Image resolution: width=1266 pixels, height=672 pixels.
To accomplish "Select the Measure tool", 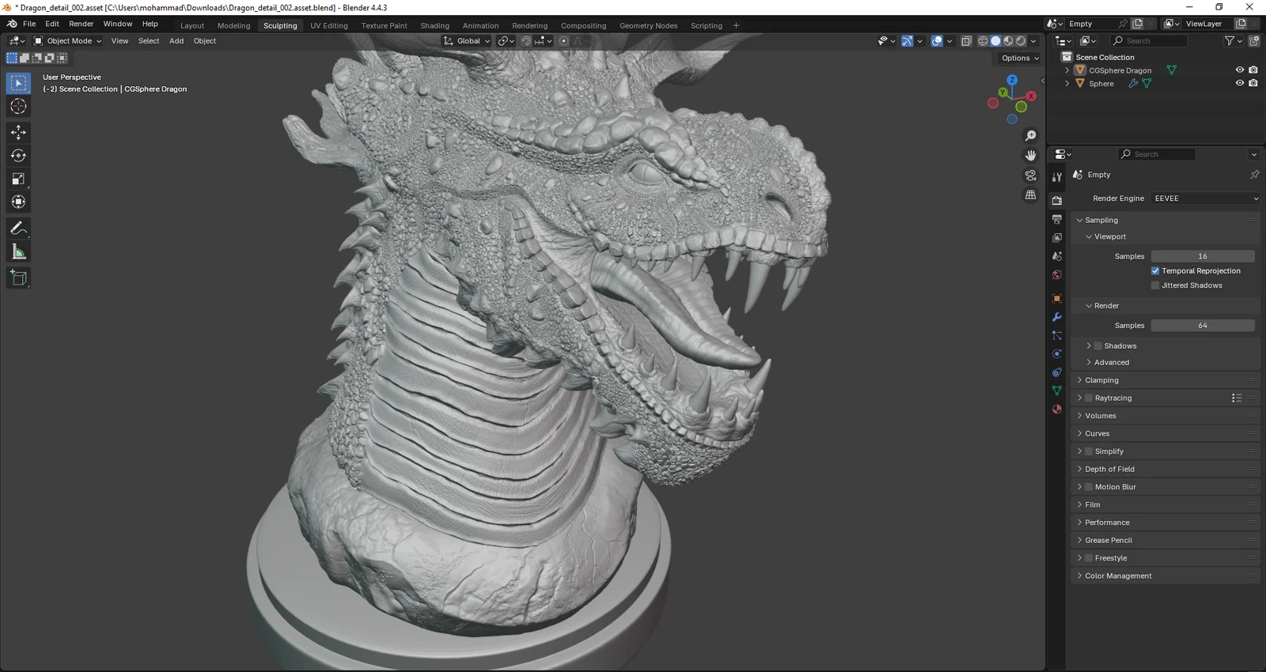I will (x=18, y=252).
